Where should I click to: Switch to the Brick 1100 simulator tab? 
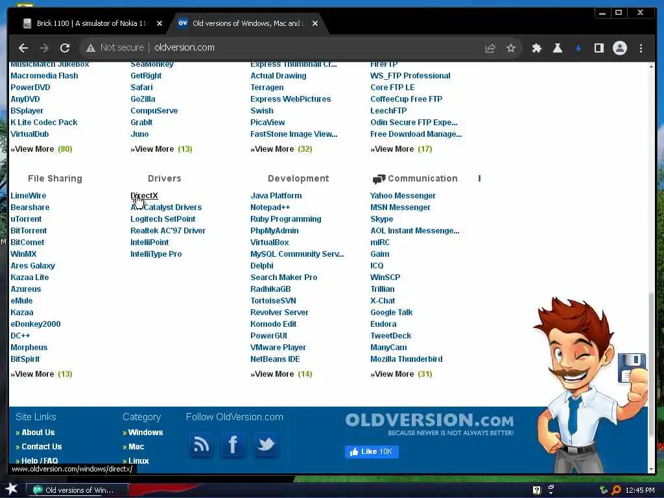pyautogui.click(x=93, y=23)
